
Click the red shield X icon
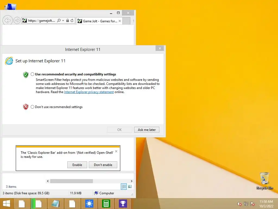(26, 107)
